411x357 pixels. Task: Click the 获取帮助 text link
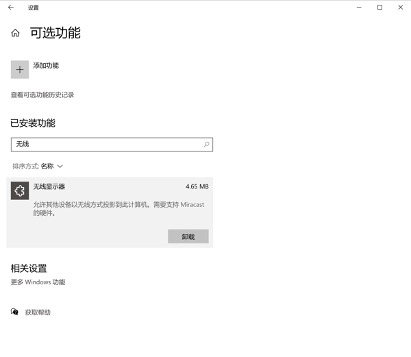(38, 312)
